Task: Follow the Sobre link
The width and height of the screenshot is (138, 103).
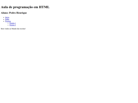Action: [x=7, y=19]
